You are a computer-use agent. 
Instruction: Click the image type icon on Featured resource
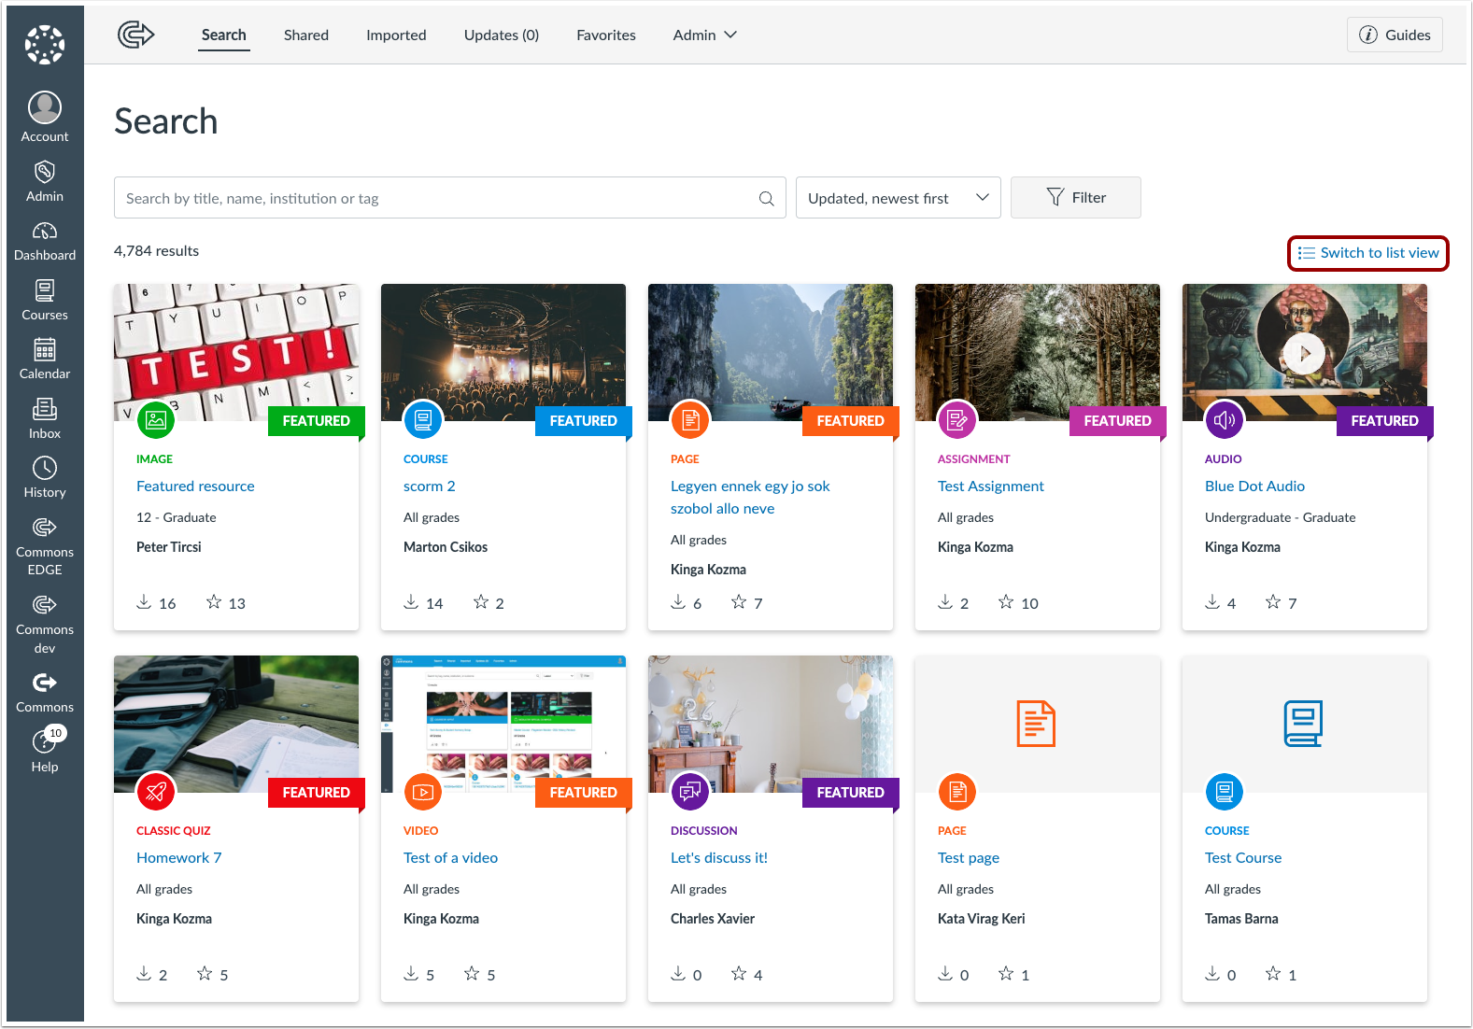156,420
